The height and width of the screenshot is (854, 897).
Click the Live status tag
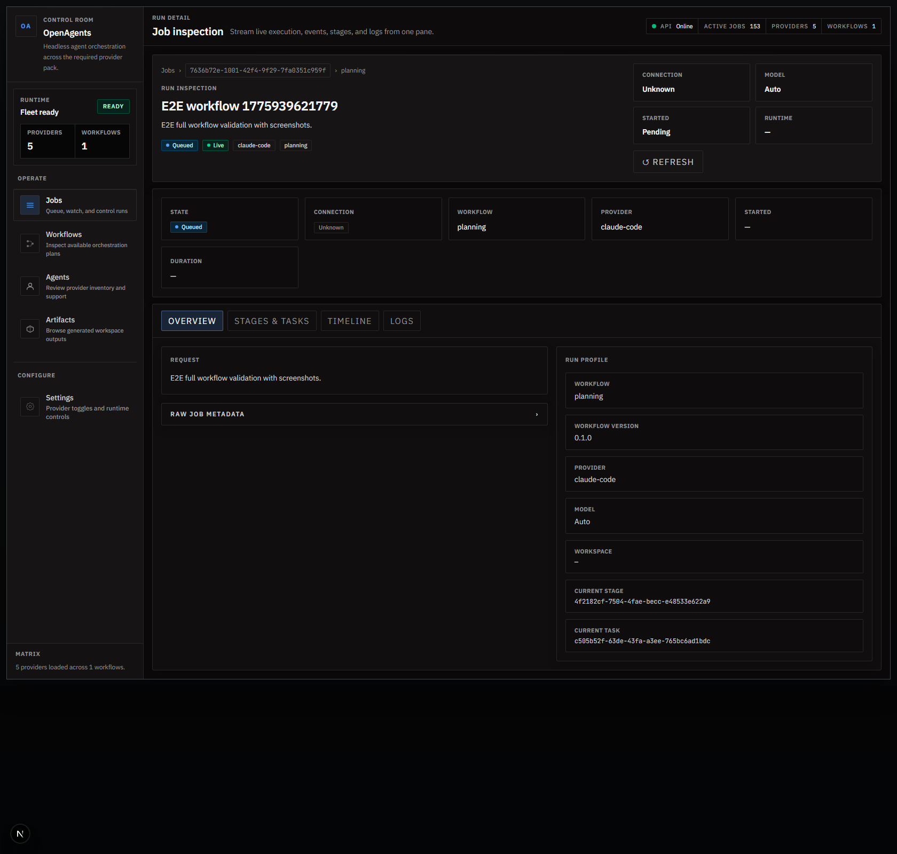click(x=215, y=145)
